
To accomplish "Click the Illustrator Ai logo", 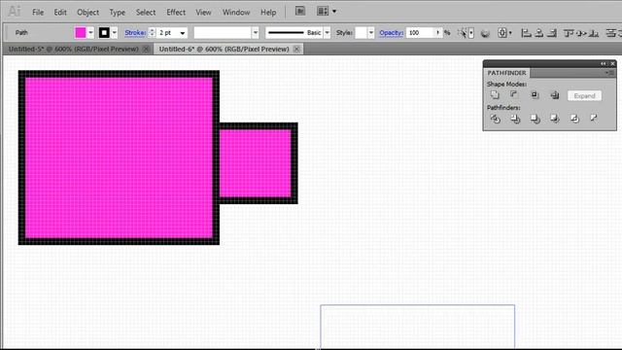I will pyautogui.click(x=15, y=11).
